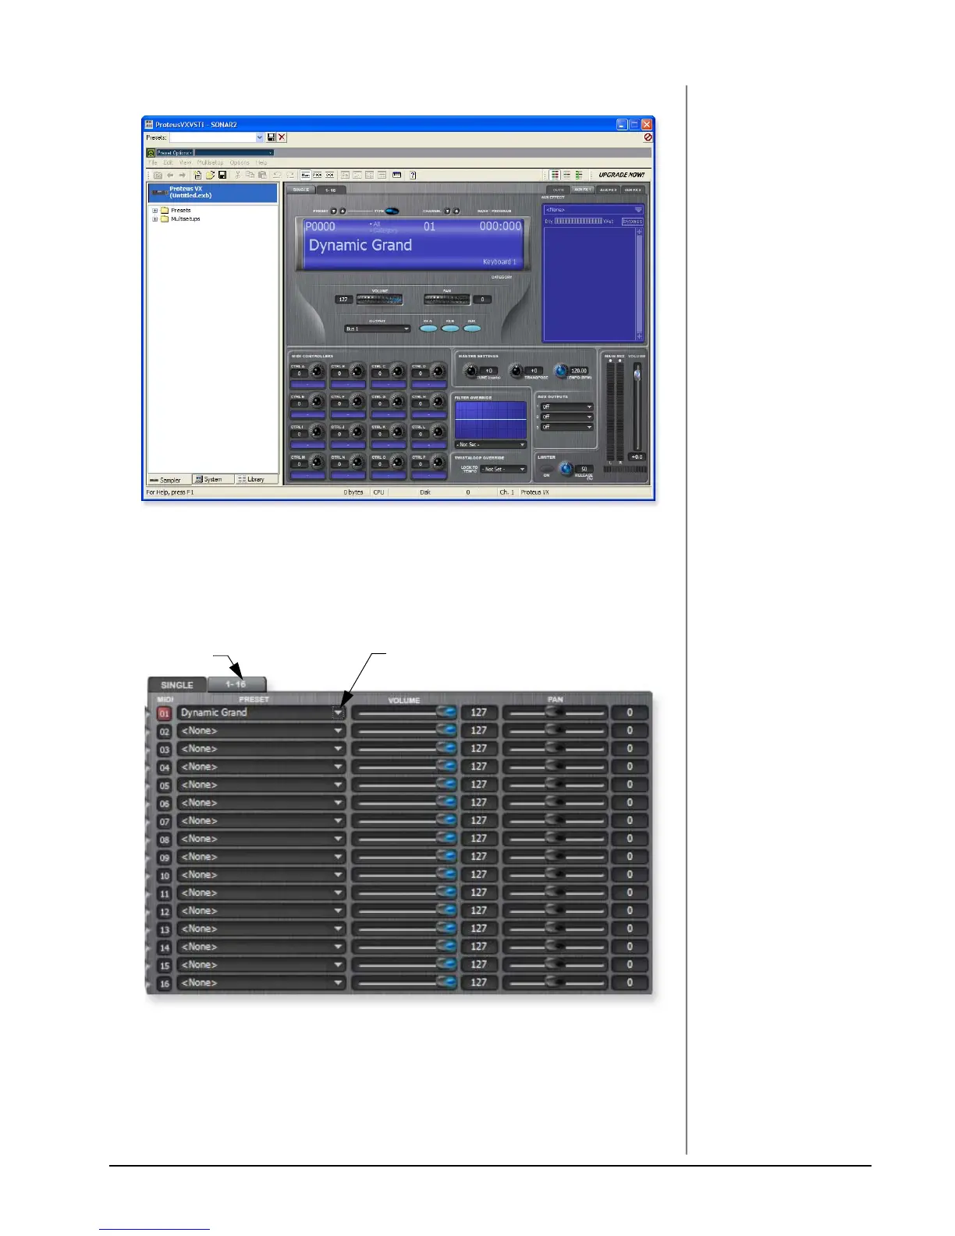Open the host Presets combo box
Image resolution: width=955 pixels, height=1236 pixels.
coord(218,137)
